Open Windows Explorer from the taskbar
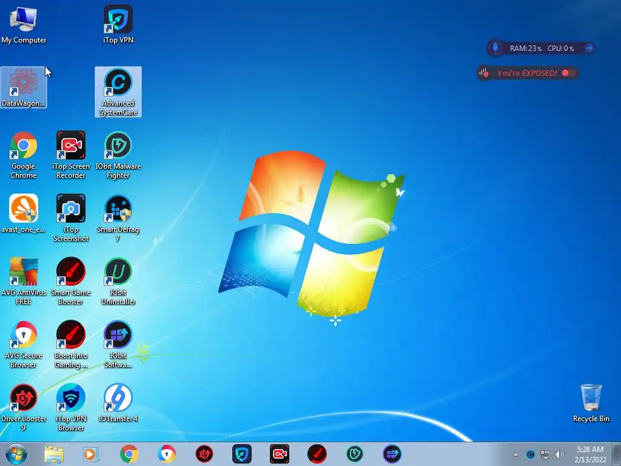Screen dimensions: 621x466 pos(54,454)
